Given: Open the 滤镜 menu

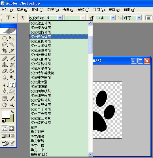Looking at the screenshot, I should [x=84, y=10].
